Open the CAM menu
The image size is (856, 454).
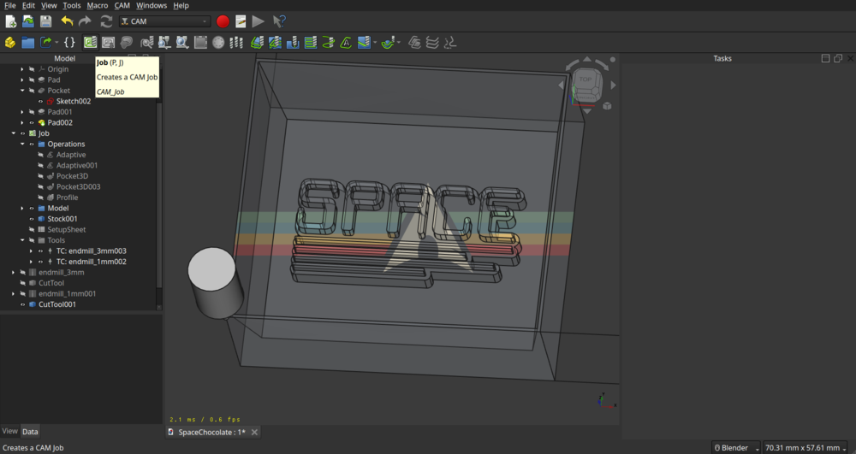pos(122,5)
